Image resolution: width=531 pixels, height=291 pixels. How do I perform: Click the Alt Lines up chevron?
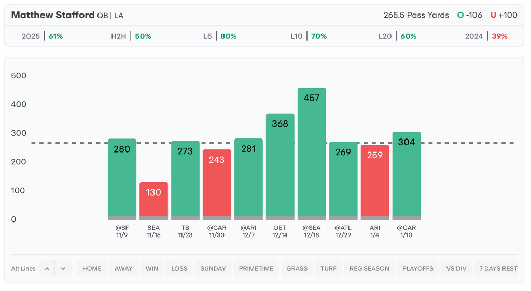click(x=47, y=269)
